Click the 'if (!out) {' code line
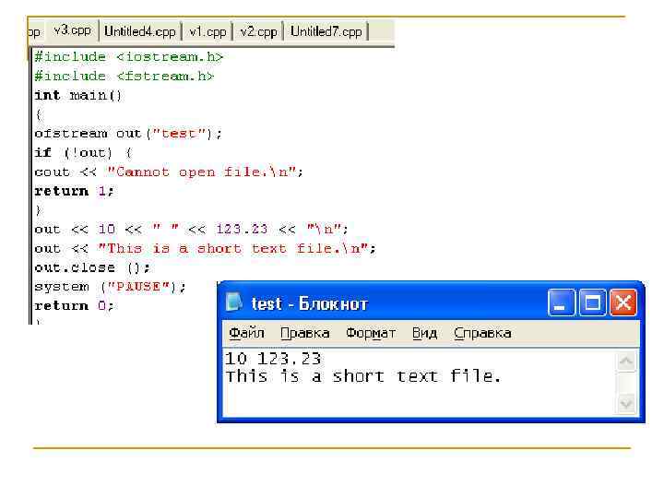Image resolution: width=664 pixels, height=498 pixels. click(83, 153)
